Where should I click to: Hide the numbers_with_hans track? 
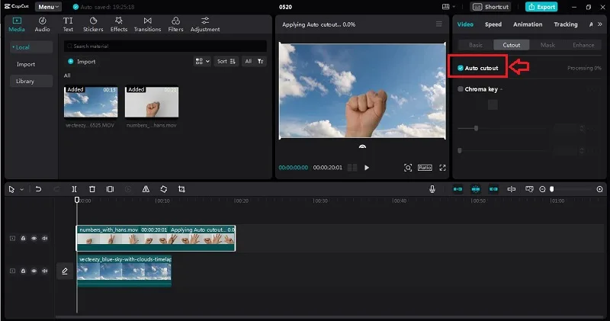(34, 238)
